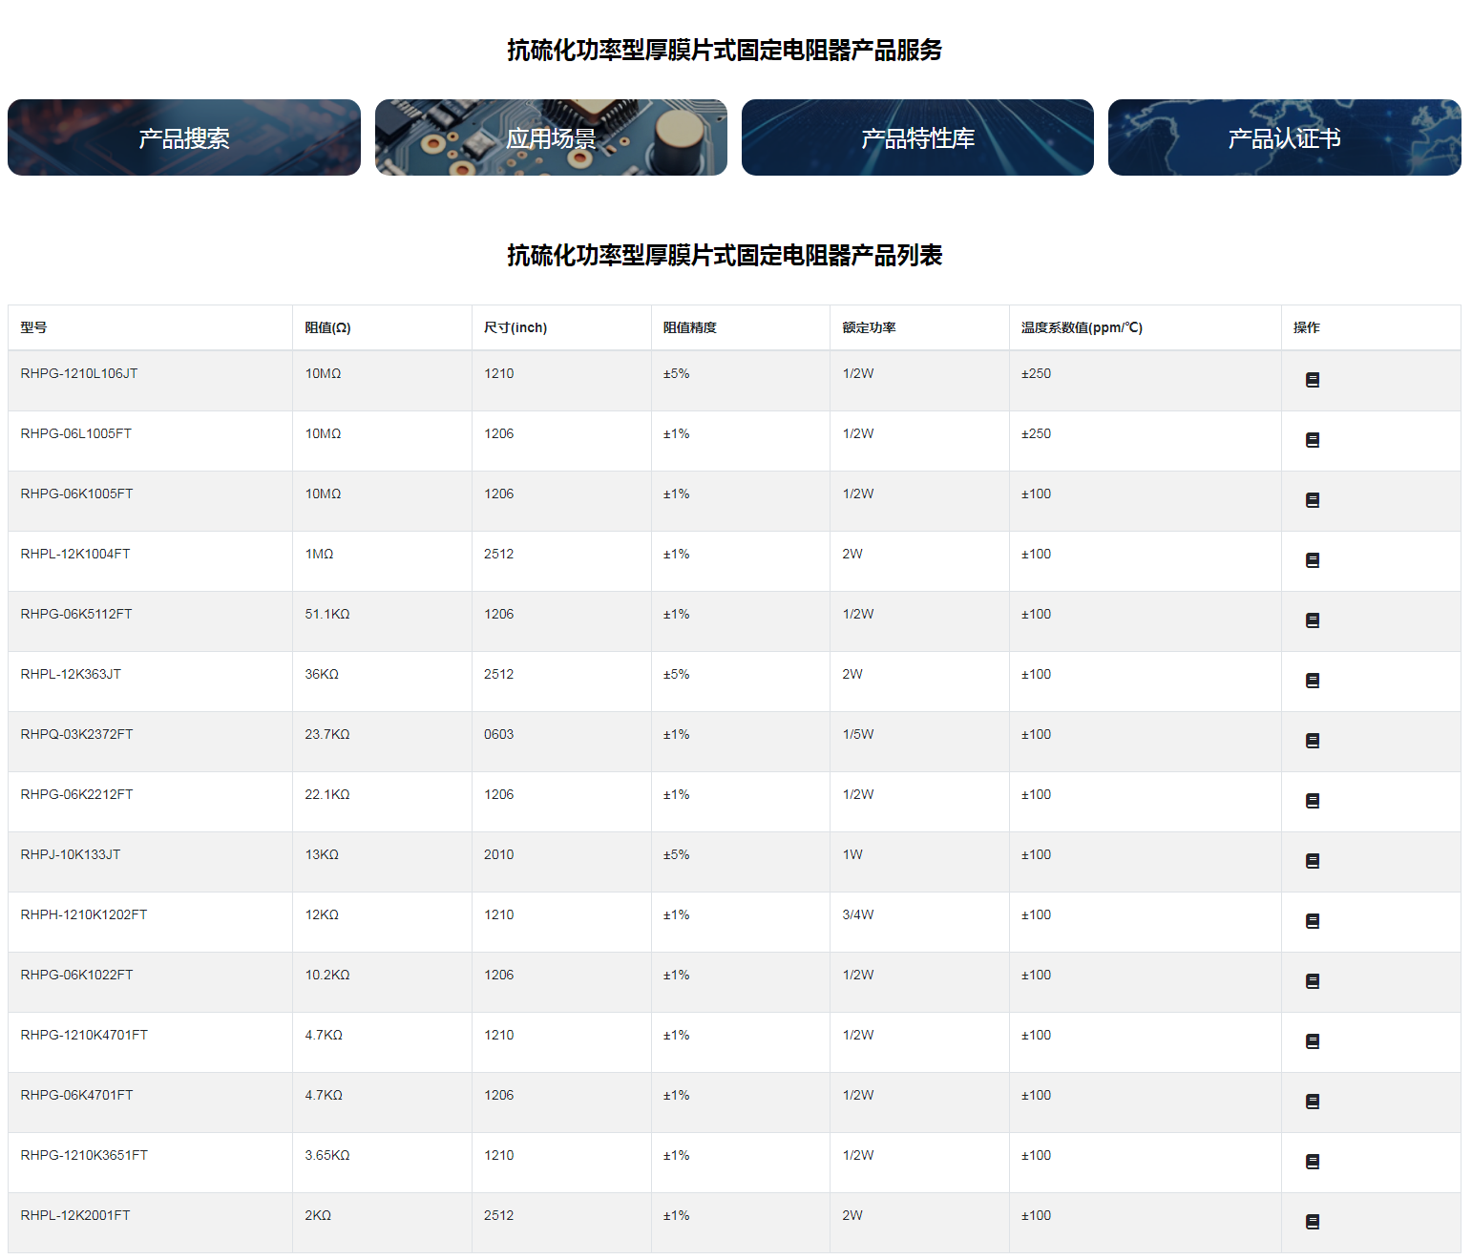Click the 额定功率 column header
This screenshot has width=1472, height=1260.
click(x=869, y=327)
